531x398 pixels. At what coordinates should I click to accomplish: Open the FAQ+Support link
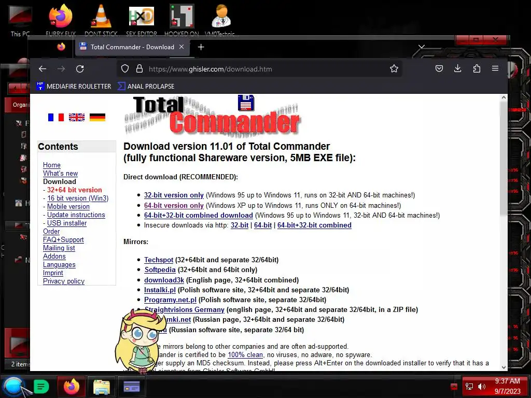pyautogui.click(x=63, y=239)
